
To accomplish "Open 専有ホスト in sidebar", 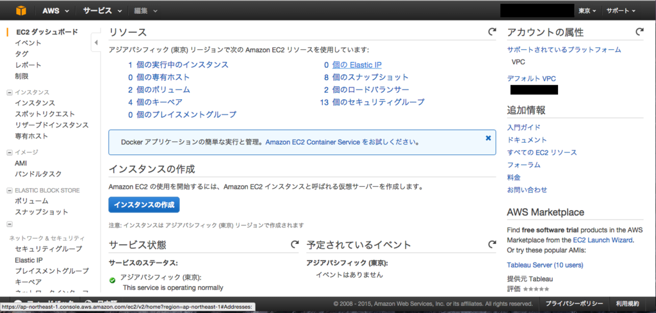I will coord(31,136).
